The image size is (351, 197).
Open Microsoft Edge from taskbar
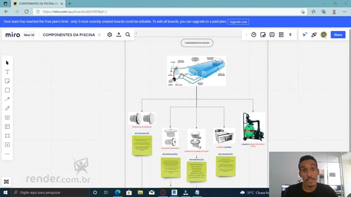118,193
